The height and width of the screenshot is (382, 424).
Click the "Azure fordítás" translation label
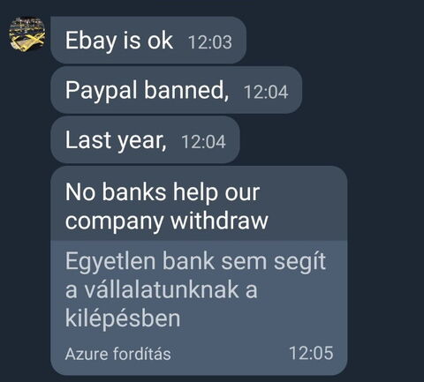click(x=117, y=354)
